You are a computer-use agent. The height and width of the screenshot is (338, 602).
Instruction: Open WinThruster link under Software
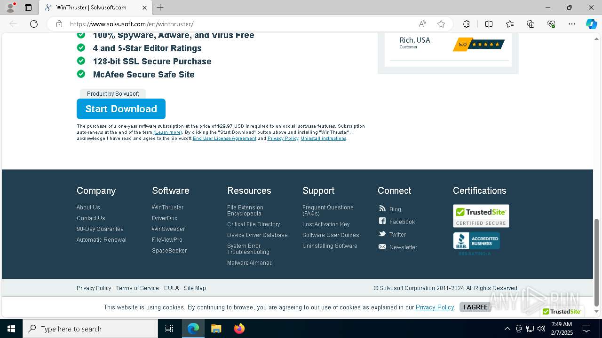(167, 207)
